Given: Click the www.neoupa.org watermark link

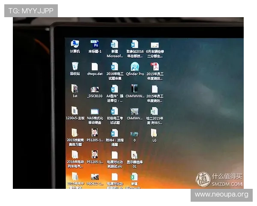Looking at the screenshot, I should (x=221, y=195).
